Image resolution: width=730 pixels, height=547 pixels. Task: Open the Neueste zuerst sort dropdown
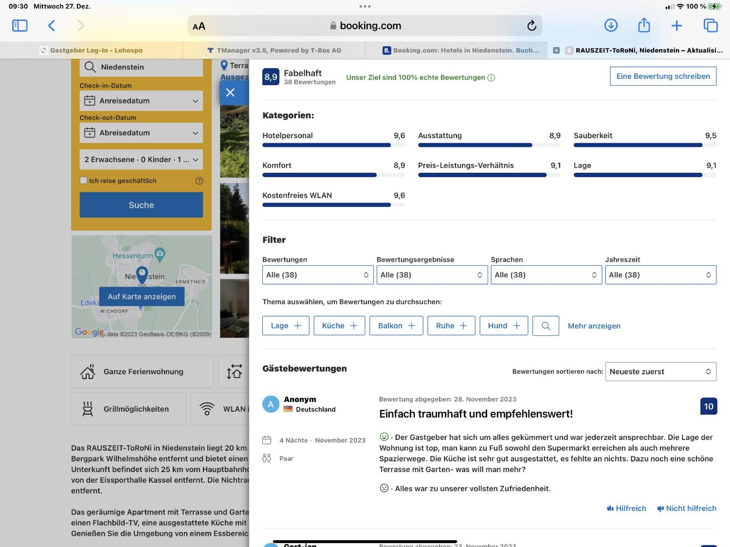coord(661,371)
